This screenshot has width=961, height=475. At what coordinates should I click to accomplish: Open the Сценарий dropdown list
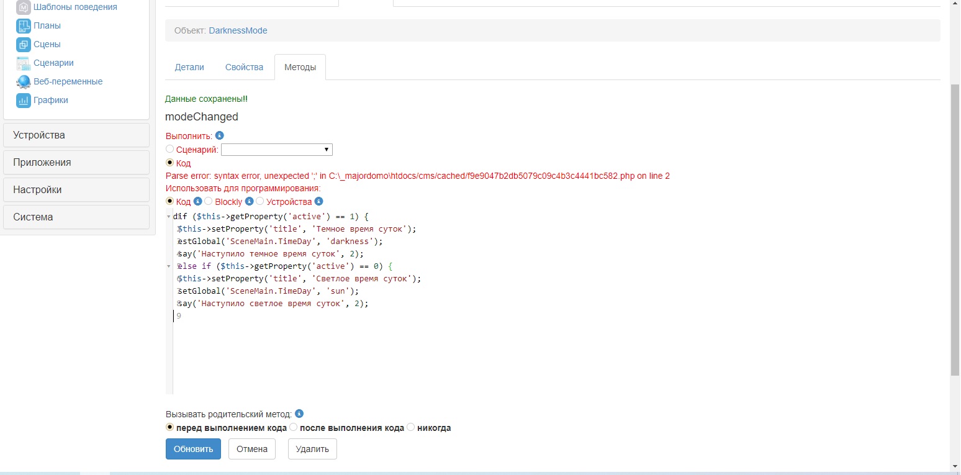click(x=277, y=150)
